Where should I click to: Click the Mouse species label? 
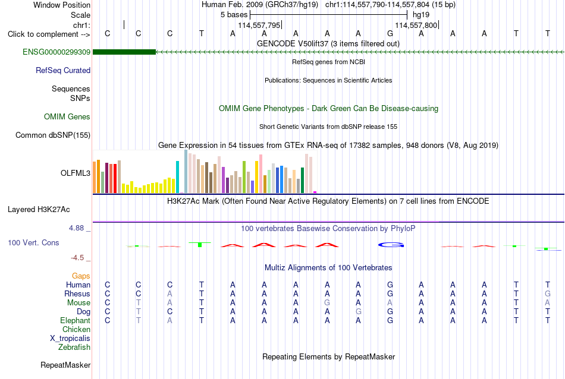tap(79, 303)
